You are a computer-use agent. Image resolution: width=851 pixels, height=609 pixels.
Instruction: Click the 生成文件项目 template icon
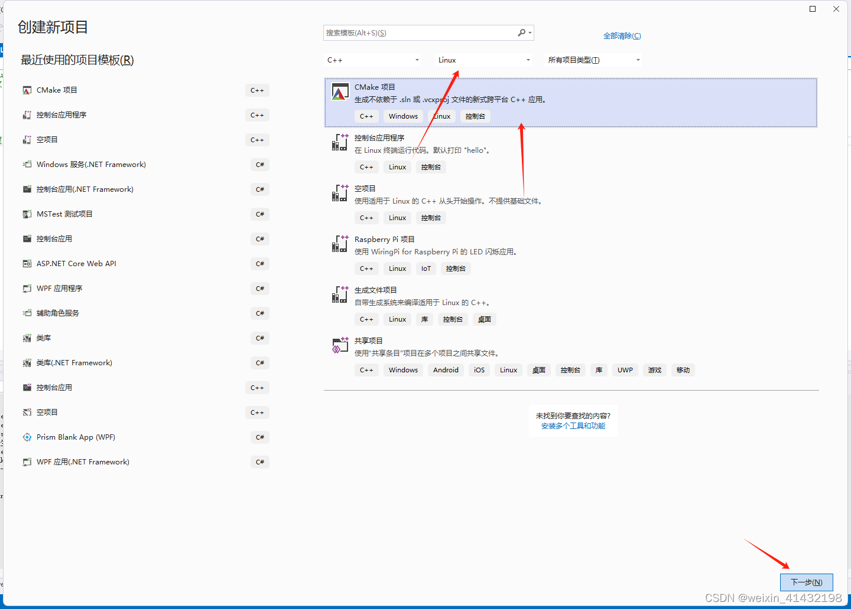[x=340, y=294]
